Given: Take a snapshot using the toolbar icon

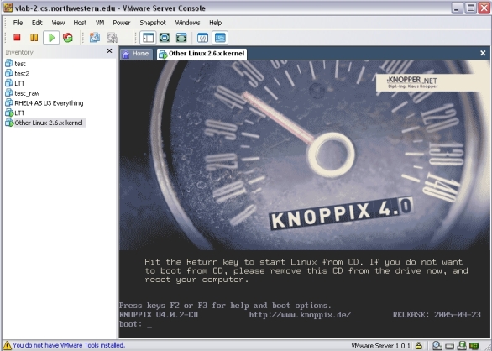Looking at the screenshot, I should click(94, 38).
